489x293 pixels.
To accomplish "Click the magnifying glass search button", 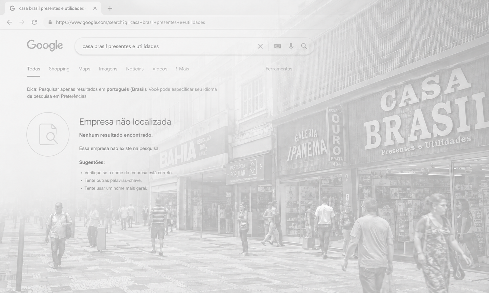I will [x=304, y=46].
